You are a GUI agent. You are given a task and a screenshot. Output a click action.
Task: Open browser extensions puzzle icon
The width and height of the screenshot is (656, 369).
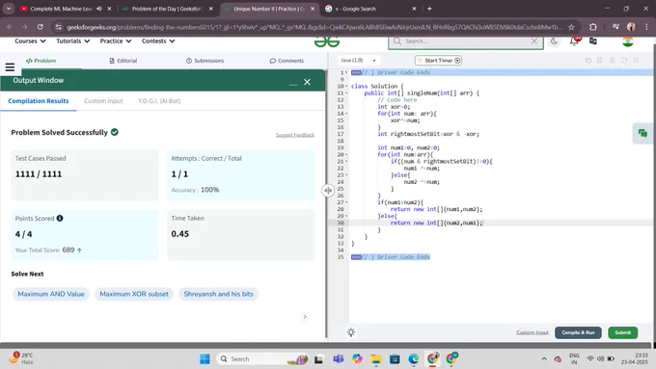tap(593, 27)
